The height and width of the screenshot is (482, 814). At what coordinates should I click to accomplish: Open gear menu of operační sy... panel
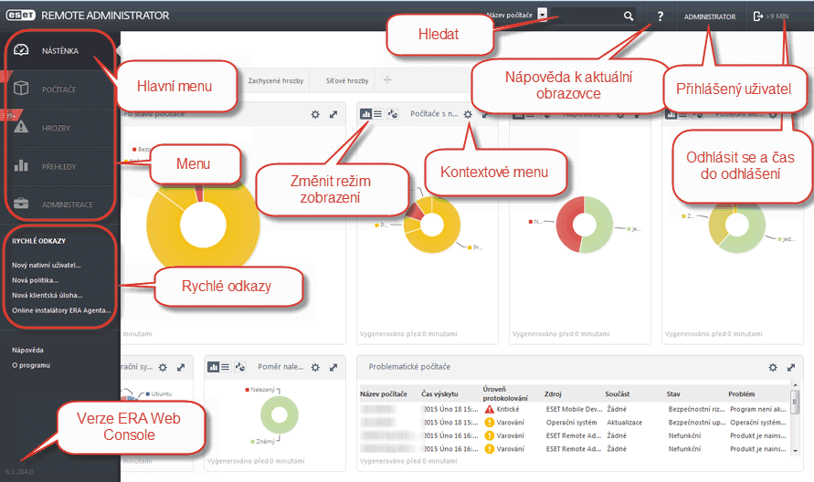[163, 367]
